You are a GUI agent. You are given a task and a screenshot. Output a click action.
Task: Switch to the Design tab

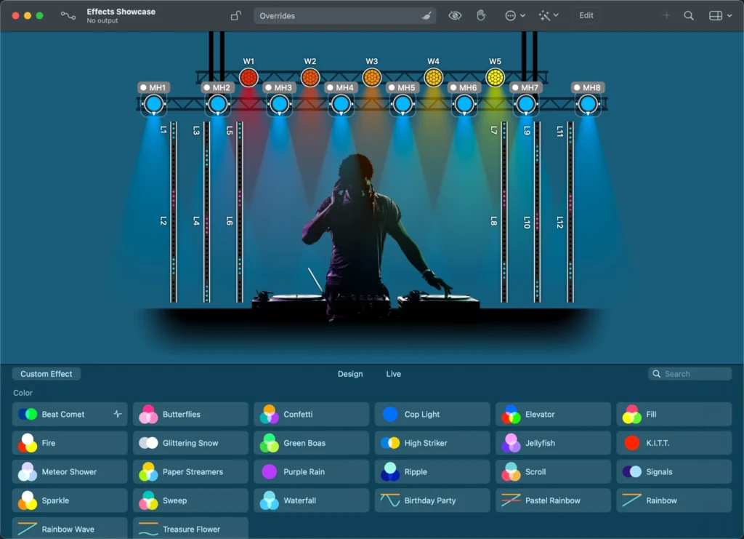point(350,374)
